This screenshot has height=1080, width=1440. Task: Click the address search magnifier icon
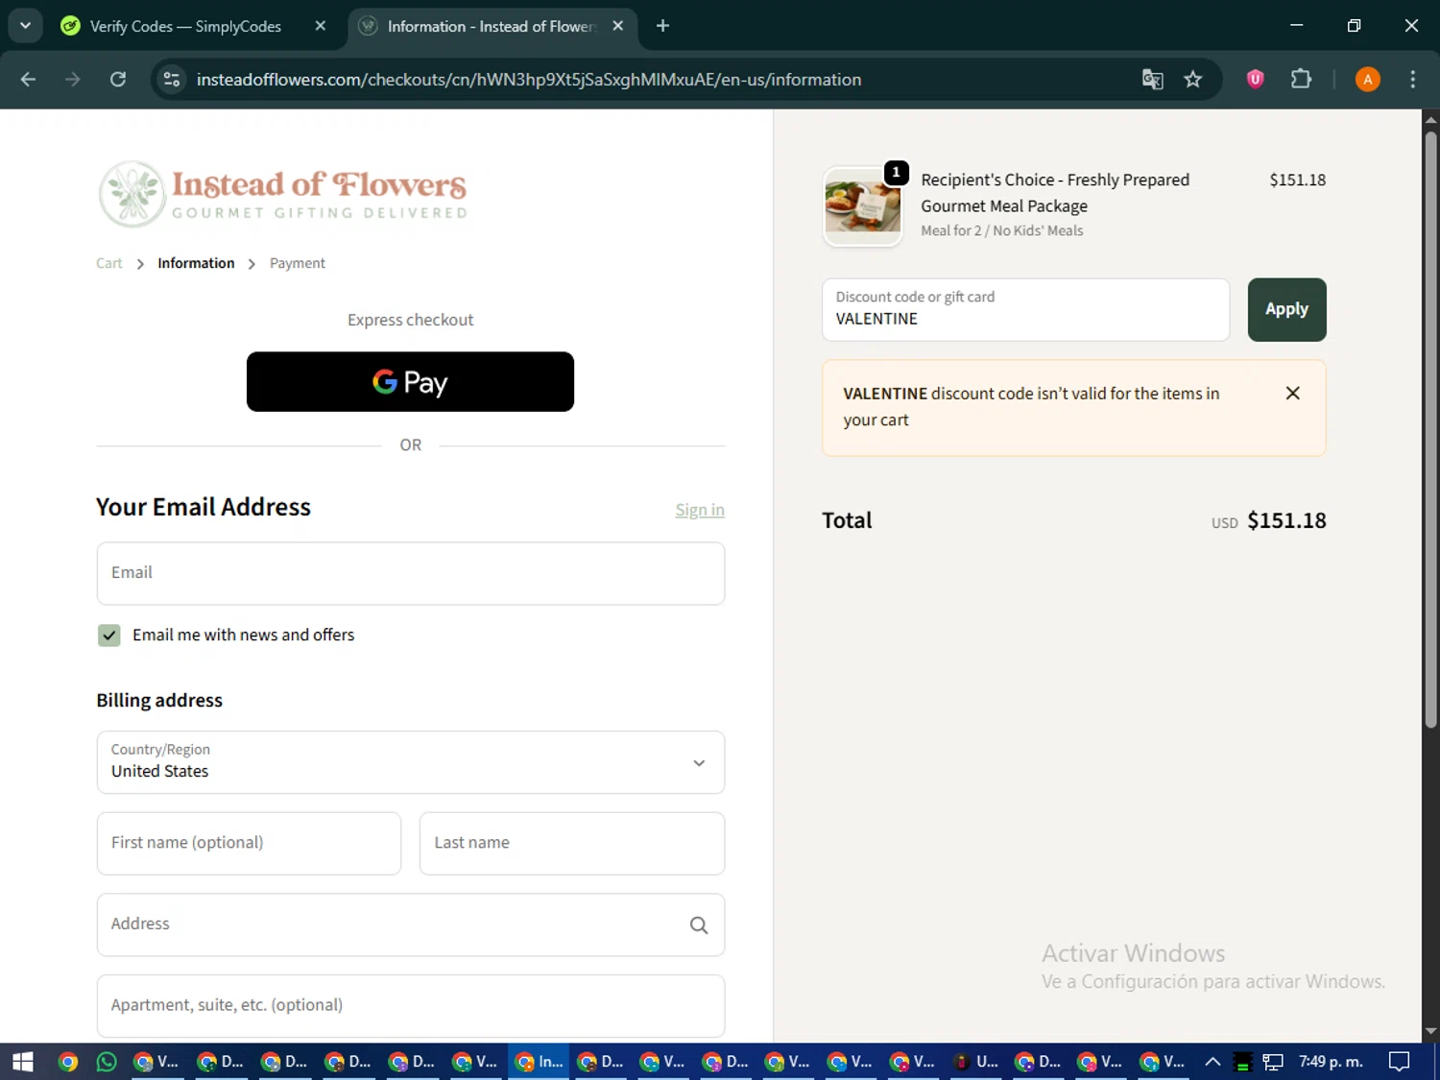[699, 925]
